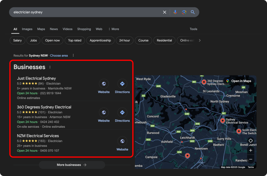
Task: Click the Map data ©2025 Google text
Action: [x=233, y=167]
